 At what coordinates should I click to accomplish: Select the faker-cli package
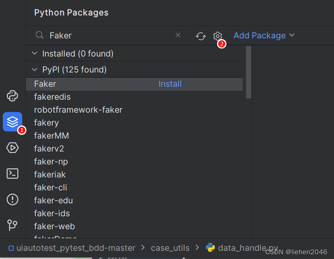click(50, 188)
